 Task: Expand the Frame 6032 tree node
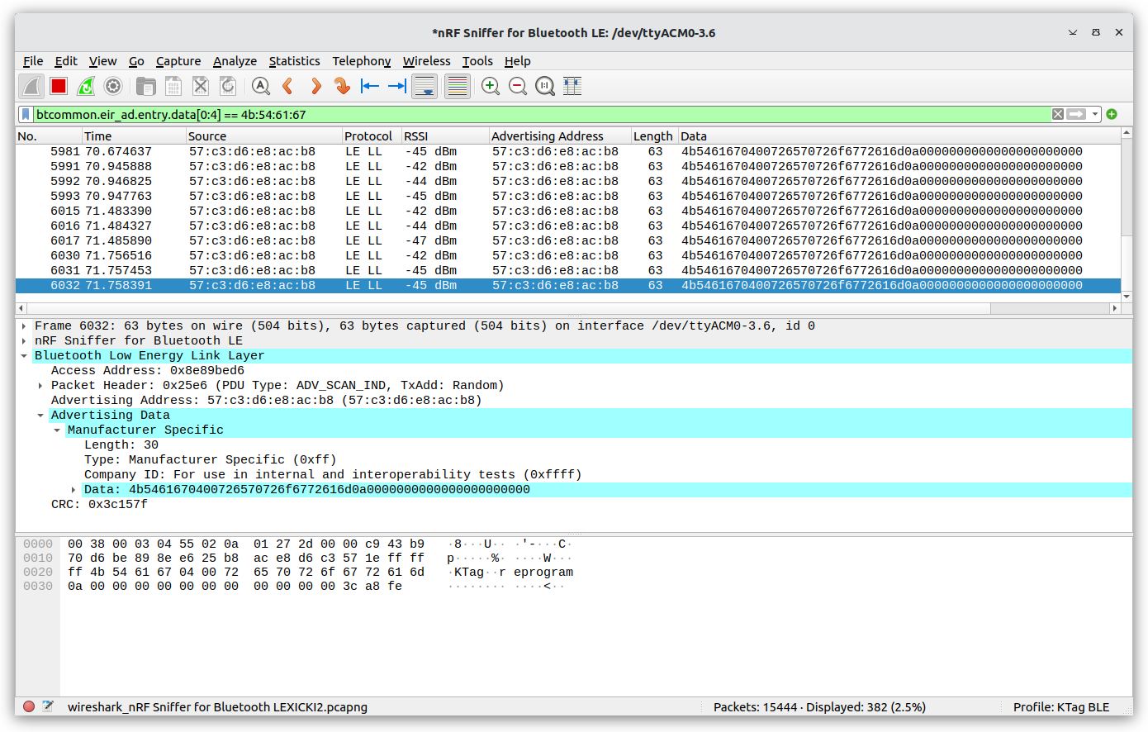[24, 326]
